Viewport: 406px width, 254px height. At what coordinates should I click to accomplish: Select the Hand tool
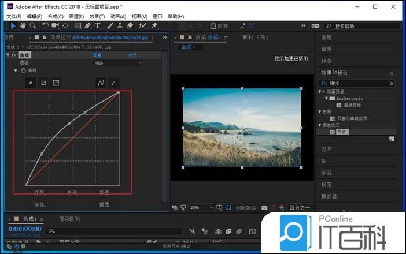coord(23,26)
